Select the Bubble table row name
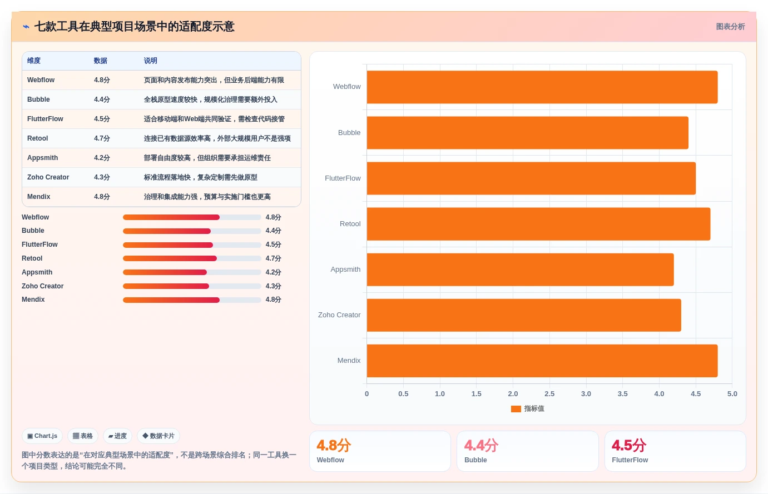Screen dimensions: 768x494 coord(38,99)
